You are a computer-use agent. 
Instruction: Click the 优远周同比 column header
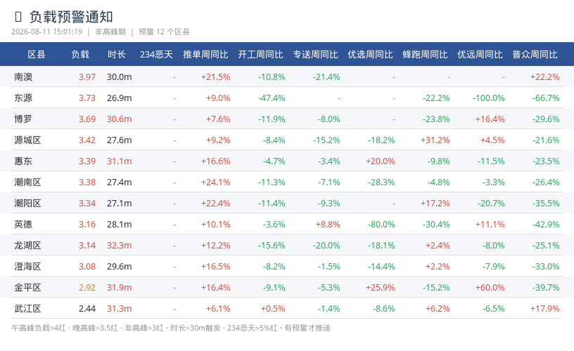tap(480, 55)
